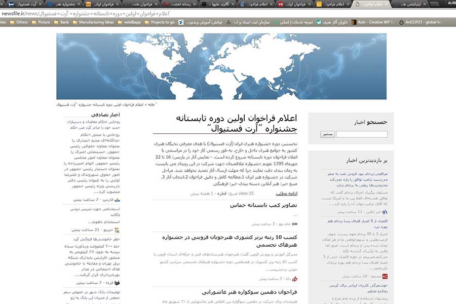Image resolution: width=456 pixels, height=304 pixels.
Task: Click the Tasnim red source icon
Action: tap(385, 277)
